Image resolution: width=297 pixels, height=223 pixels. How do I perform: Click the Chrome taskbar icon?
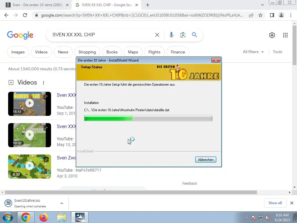coord(26,217)
